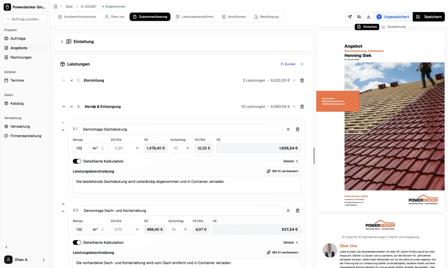Click the Leistungen box icon
The width and height of the screenshot is (448, 268).
coord(62,64)
